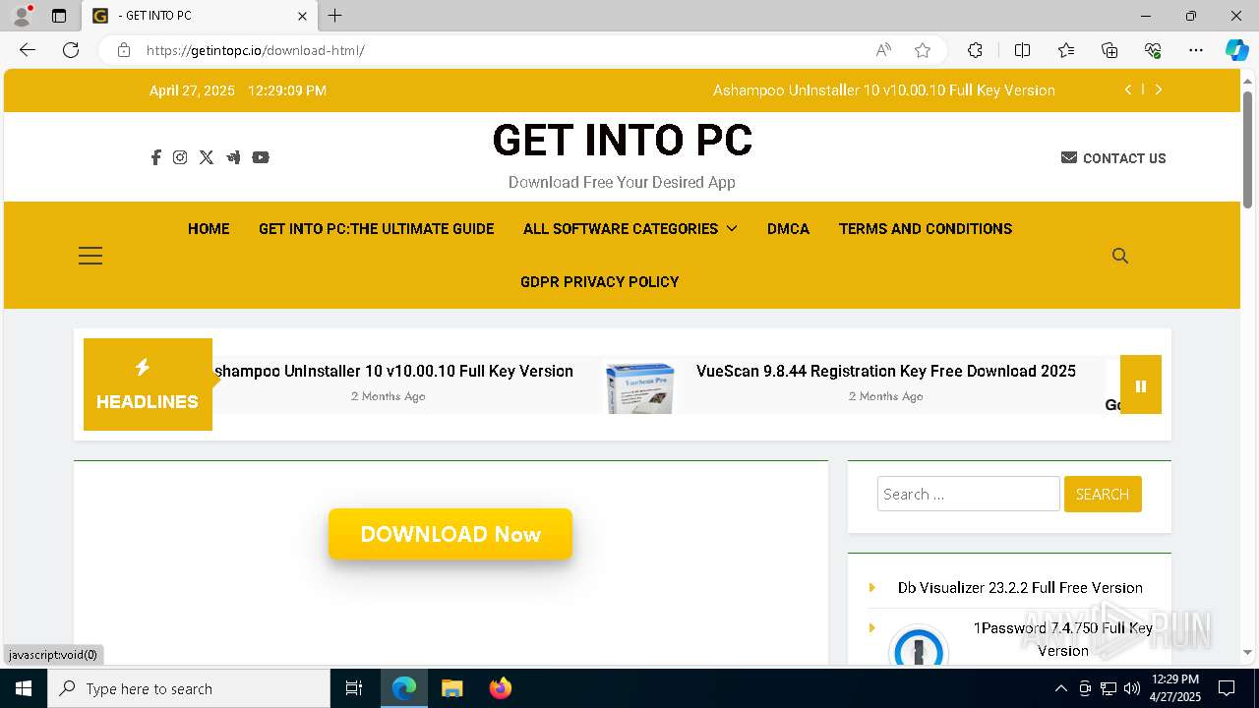Click the DOWNLOAD Now button
This screenshot has width=1259, height=708.
click(450, 534)
